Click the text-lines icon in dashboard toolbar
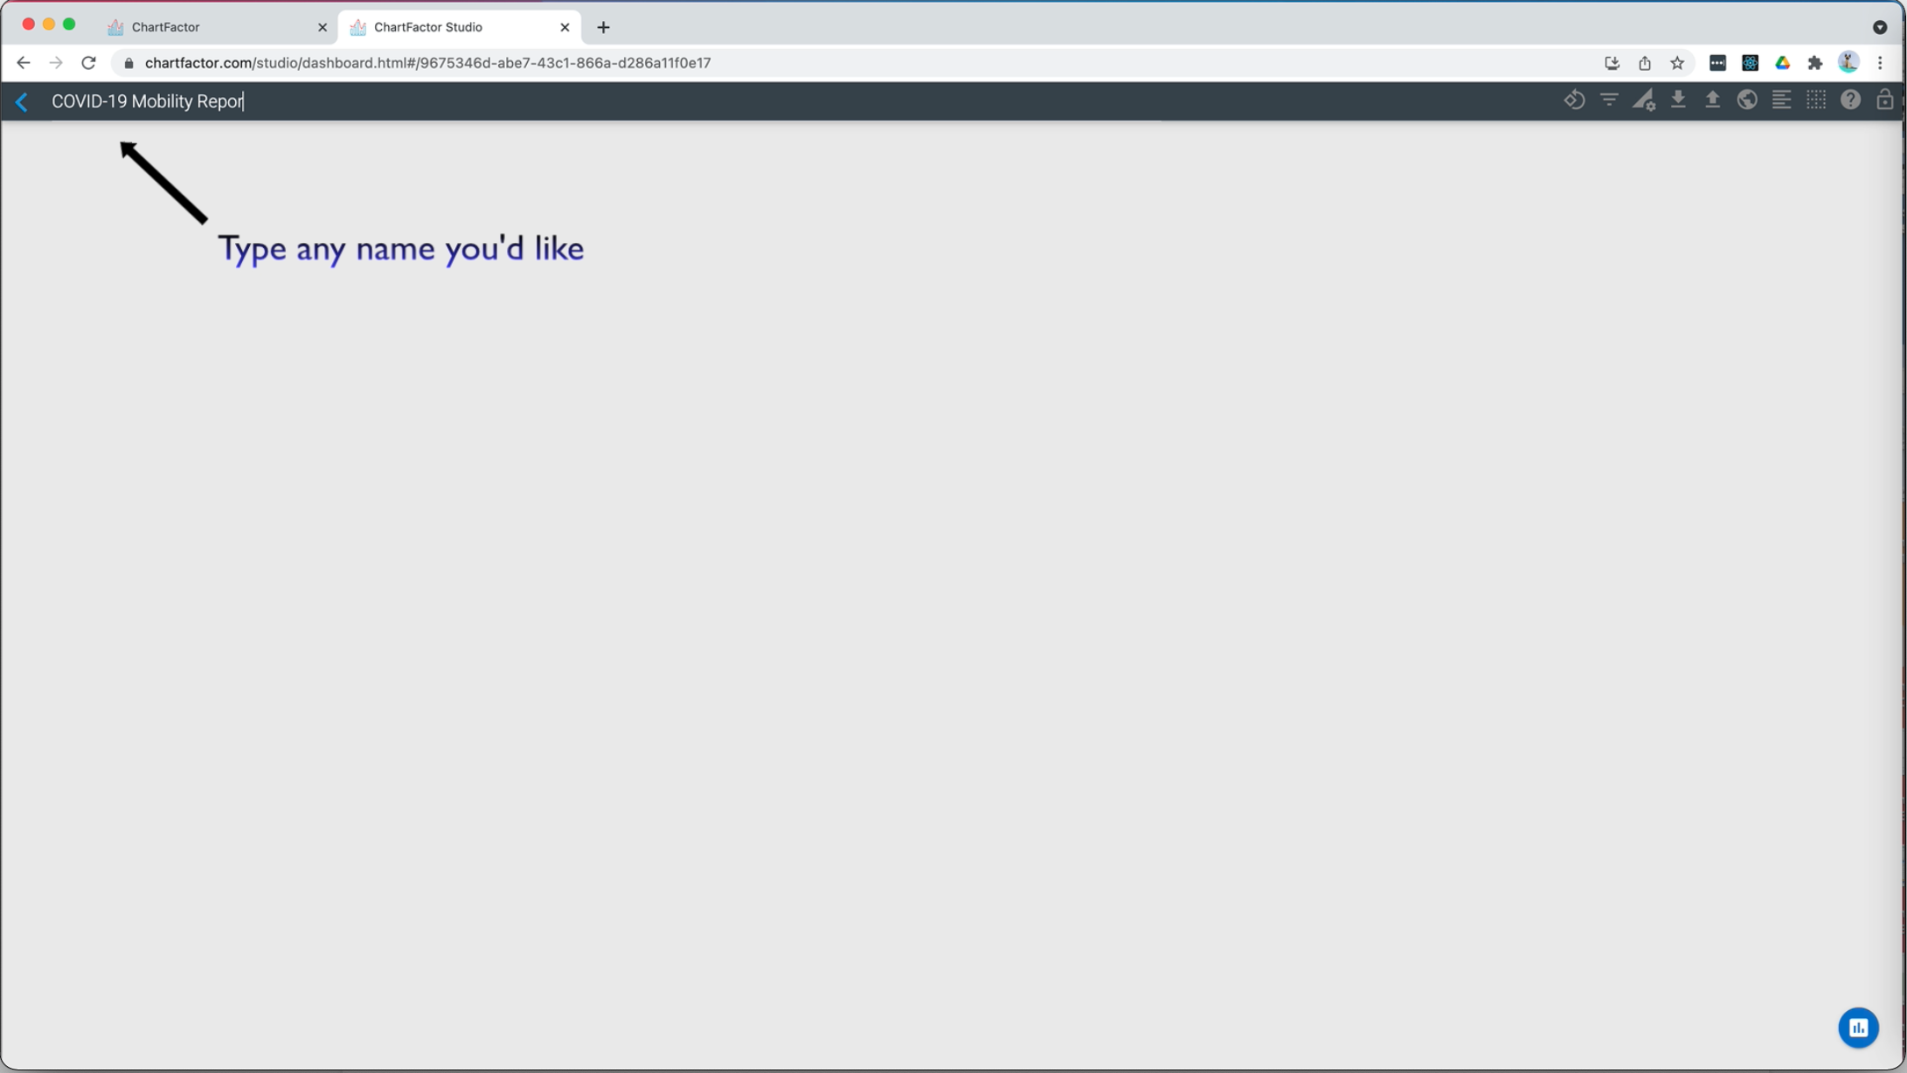Viewport: 1907px width, 1073px height. 1781,100
